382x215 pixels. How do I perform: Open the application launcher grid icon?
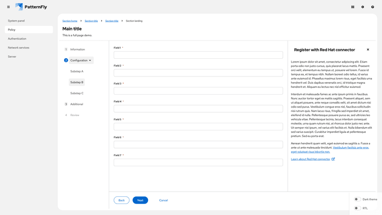pos(352,7)
